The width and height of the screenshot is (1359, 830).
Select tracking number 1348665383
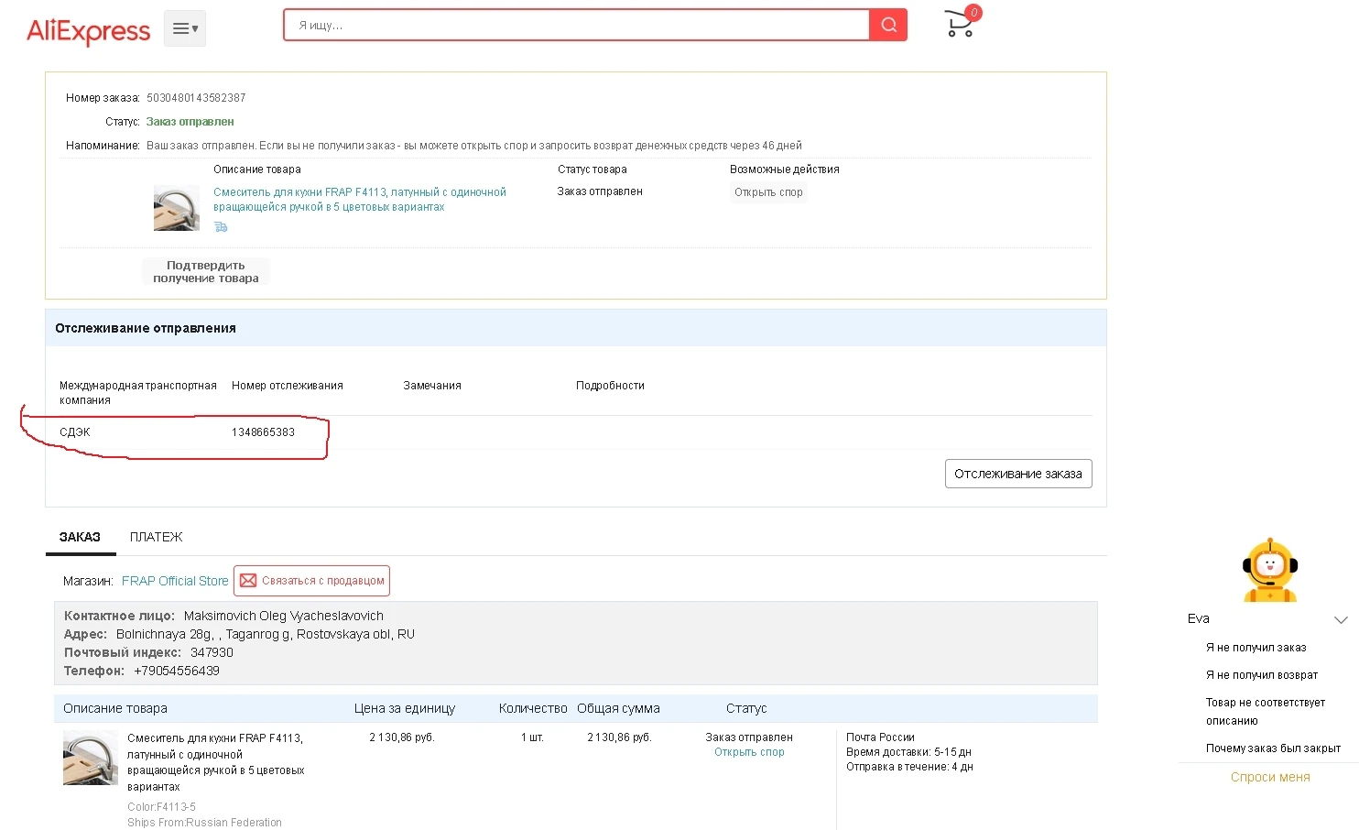(263, 432)
